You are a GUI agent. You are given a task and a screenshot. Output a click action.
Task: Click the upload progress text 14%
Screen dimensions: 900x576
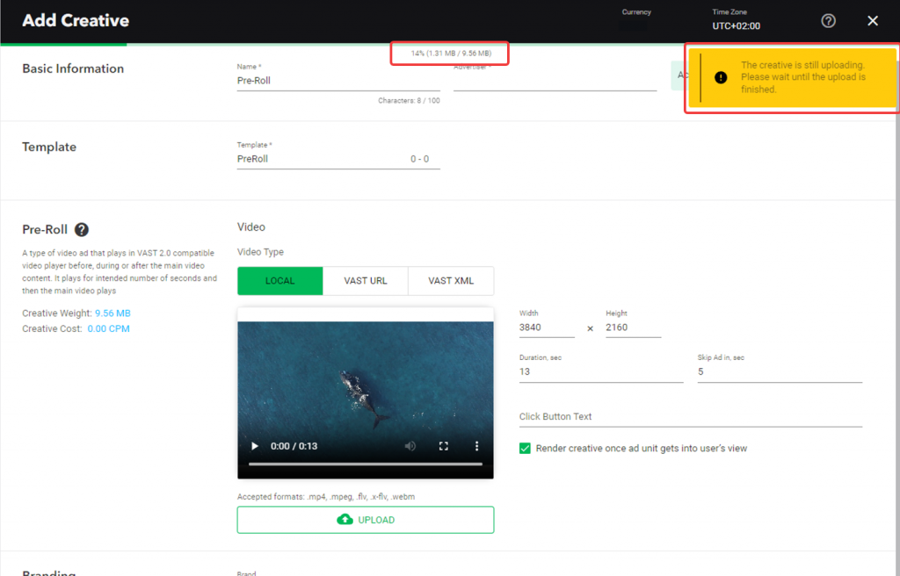coord(451,54)
